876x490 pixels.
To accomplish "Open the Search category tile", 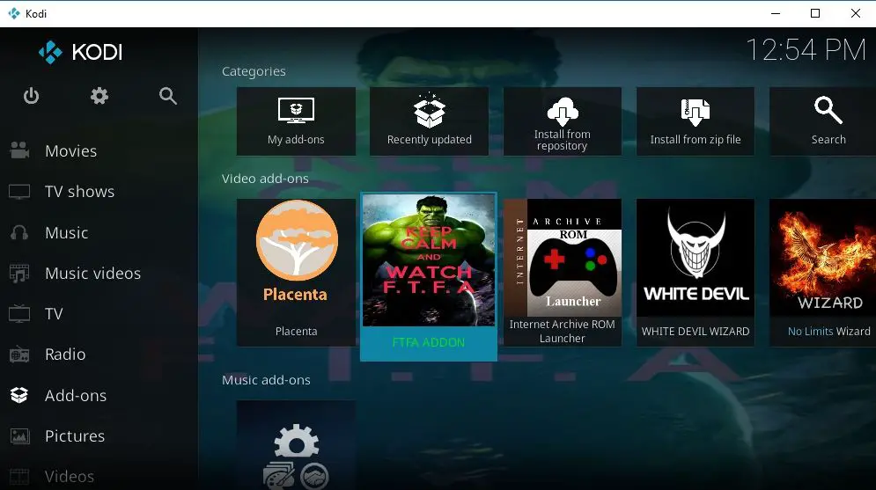I will point(823,121).
